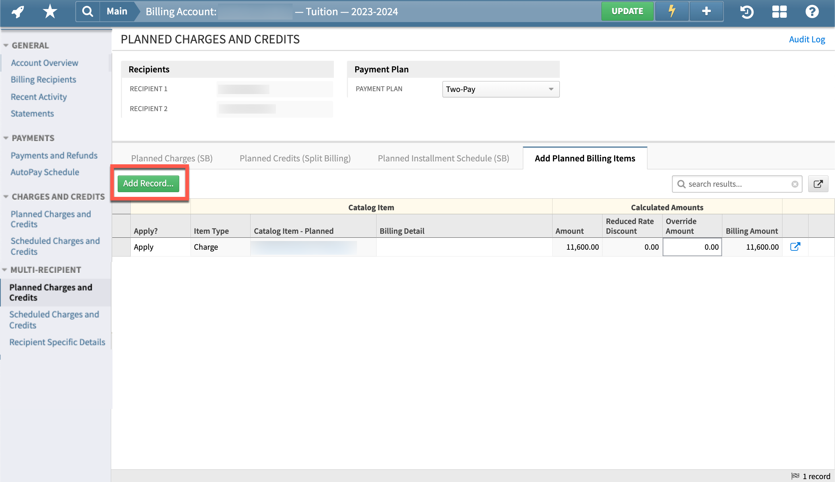The image size is (835, 482).
Task: Open the Audit Log link
Action: (x=807, y=39)
